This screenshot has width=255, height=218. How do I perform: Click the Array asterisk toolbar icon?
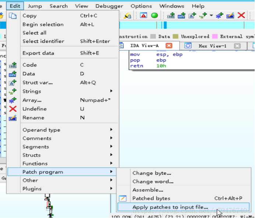click(x=220, y=15)
